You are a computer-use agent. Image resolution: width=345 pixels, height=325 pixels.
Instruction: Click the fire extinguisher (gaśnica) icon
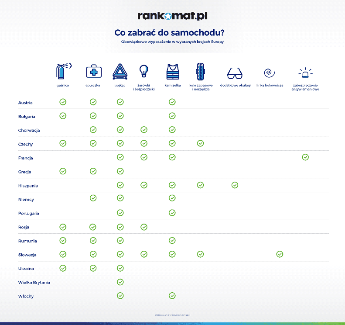tap(63, 71)
